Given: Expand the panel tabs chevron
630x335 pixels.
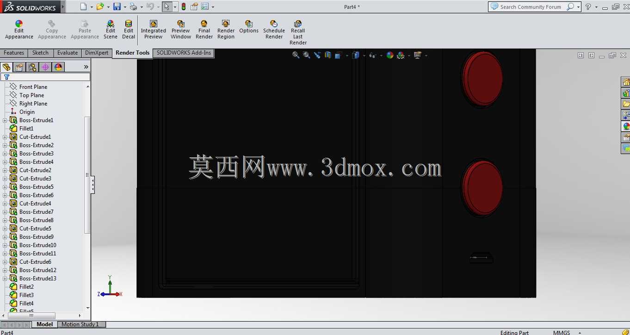Looking at the screenshot, I should 86,67.
